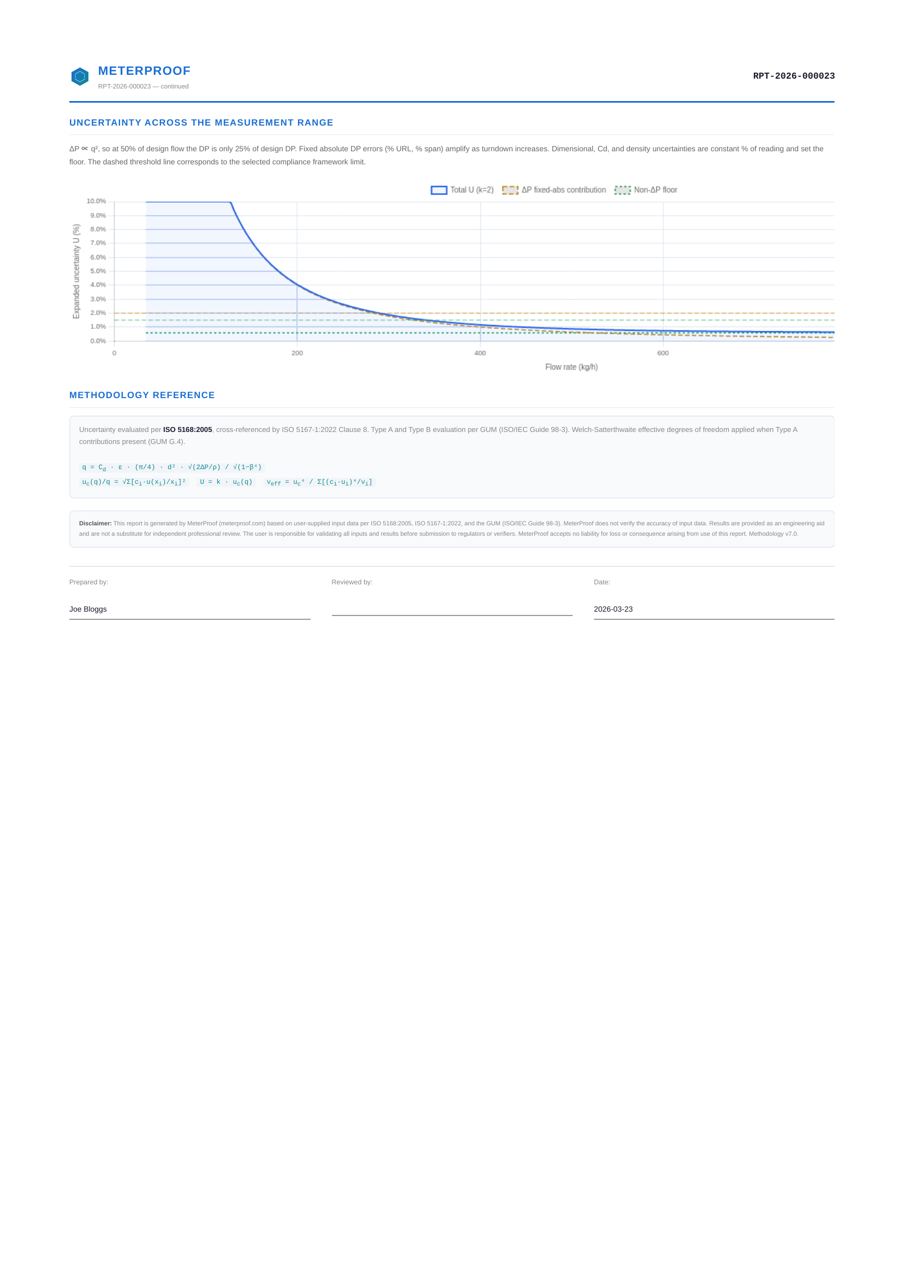Click the 'νeff = uc⁴' Welch-Satterthwaite formula
Image resolution: width=904 pixels, height=1279 pixels.
pyautogui.click(x=320, y=482)
